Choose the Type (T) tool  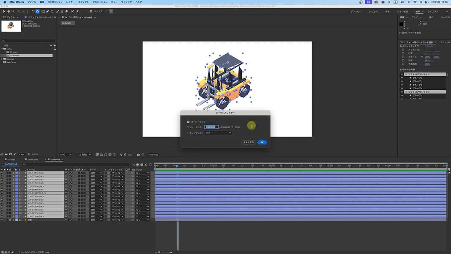[x=52, y=11]
